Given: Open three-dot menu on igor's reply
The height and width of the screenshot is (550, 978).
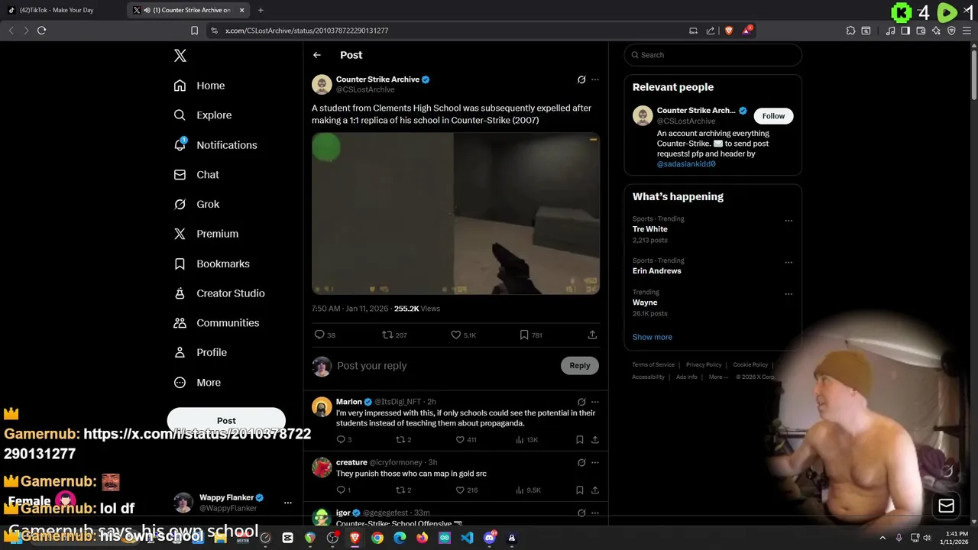Looking at the screenshot, I should coord(595,513).
